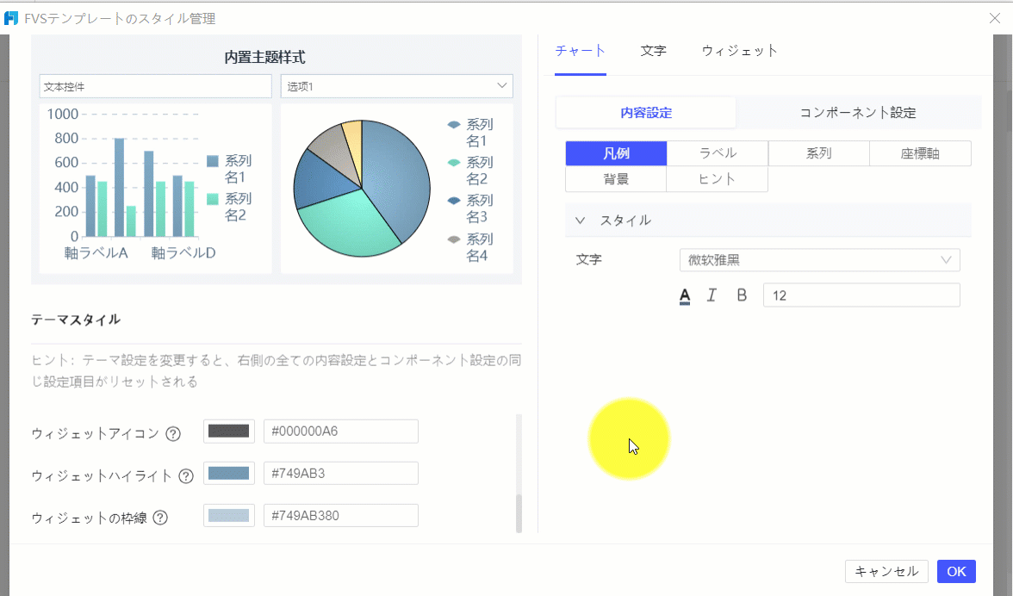Open help for ウィジェットアイコン

(173, 434)
